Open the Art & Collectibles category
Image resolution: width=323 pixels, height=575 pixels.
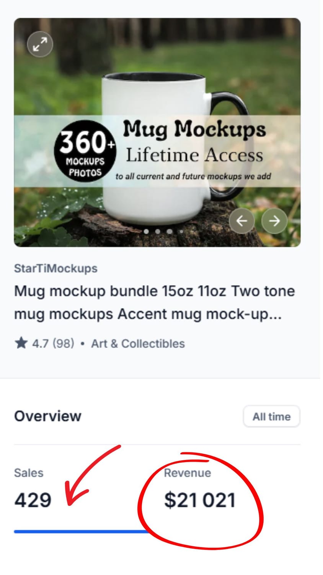[138, 343]
